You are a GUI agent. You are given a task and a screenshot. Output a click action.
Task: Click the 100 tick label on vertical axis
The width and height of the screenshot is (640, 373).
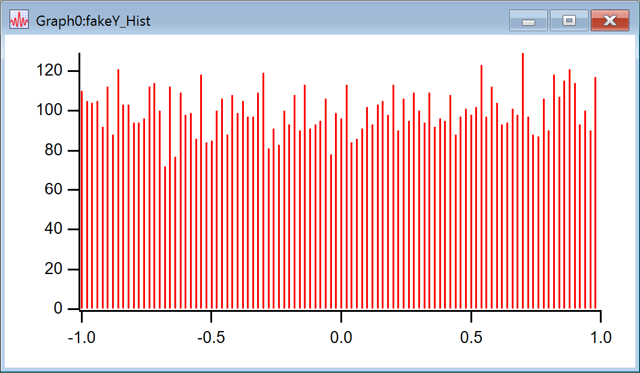pos(50,110)
